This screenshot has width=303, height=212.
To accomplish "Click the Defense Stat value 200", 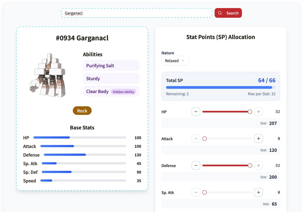I will [273, 177].
